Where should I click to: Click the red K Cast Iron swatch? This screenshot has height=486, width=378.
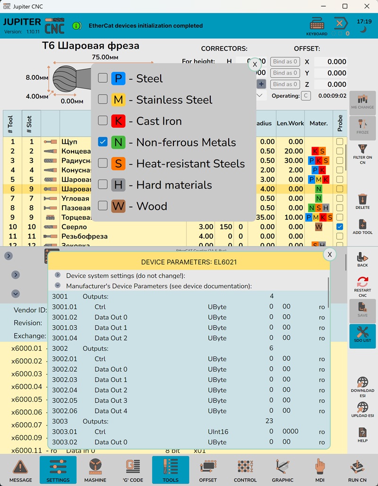[x=118, y=121]
